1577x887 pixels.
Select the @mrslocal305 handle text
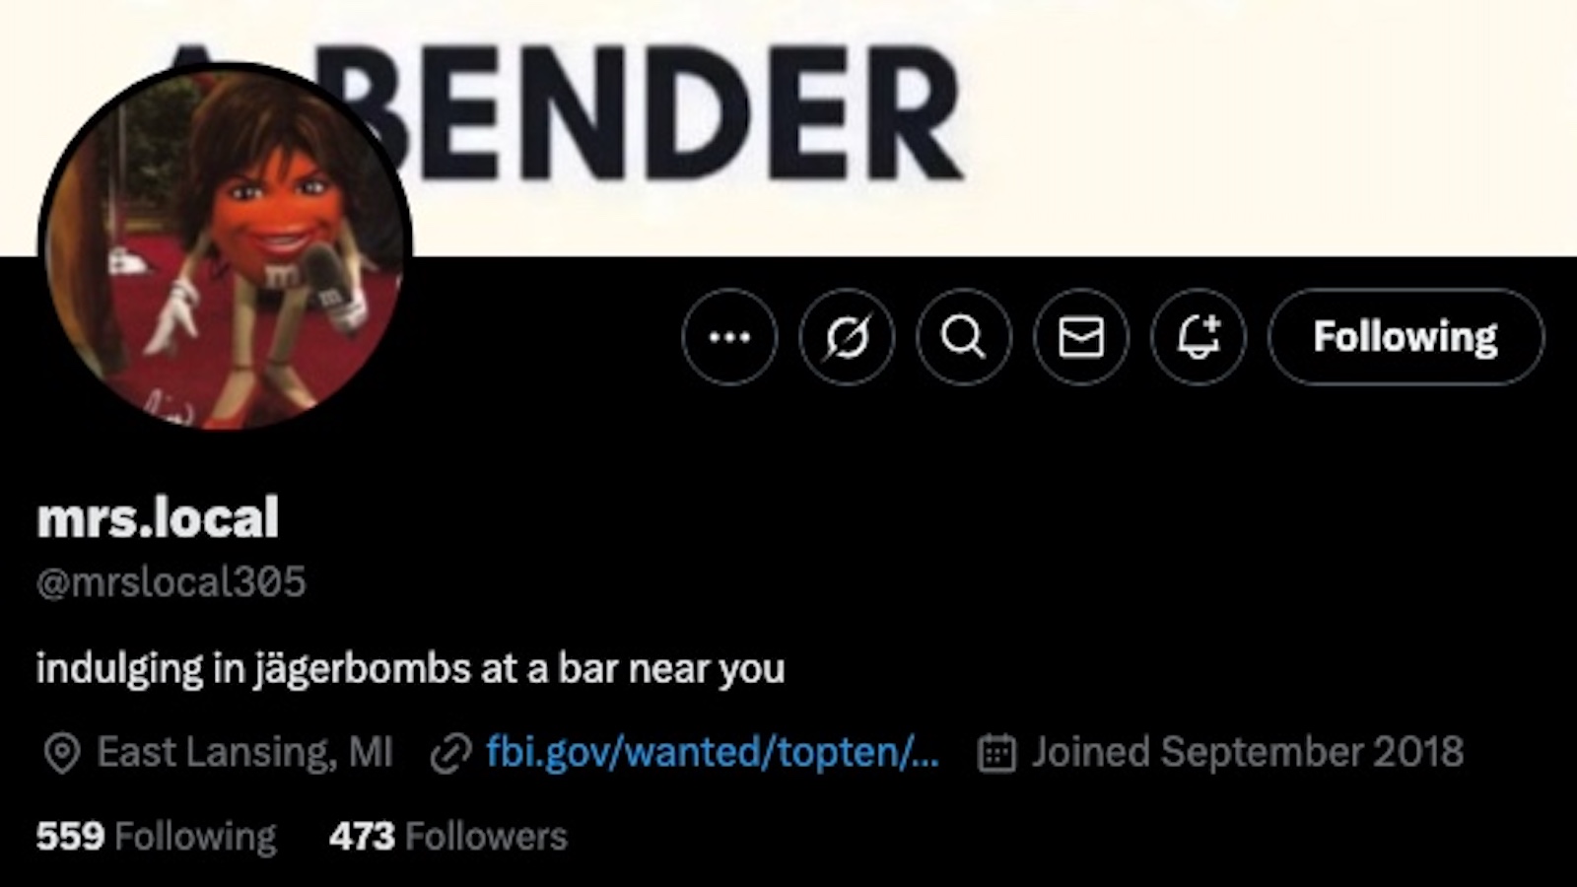171,582
